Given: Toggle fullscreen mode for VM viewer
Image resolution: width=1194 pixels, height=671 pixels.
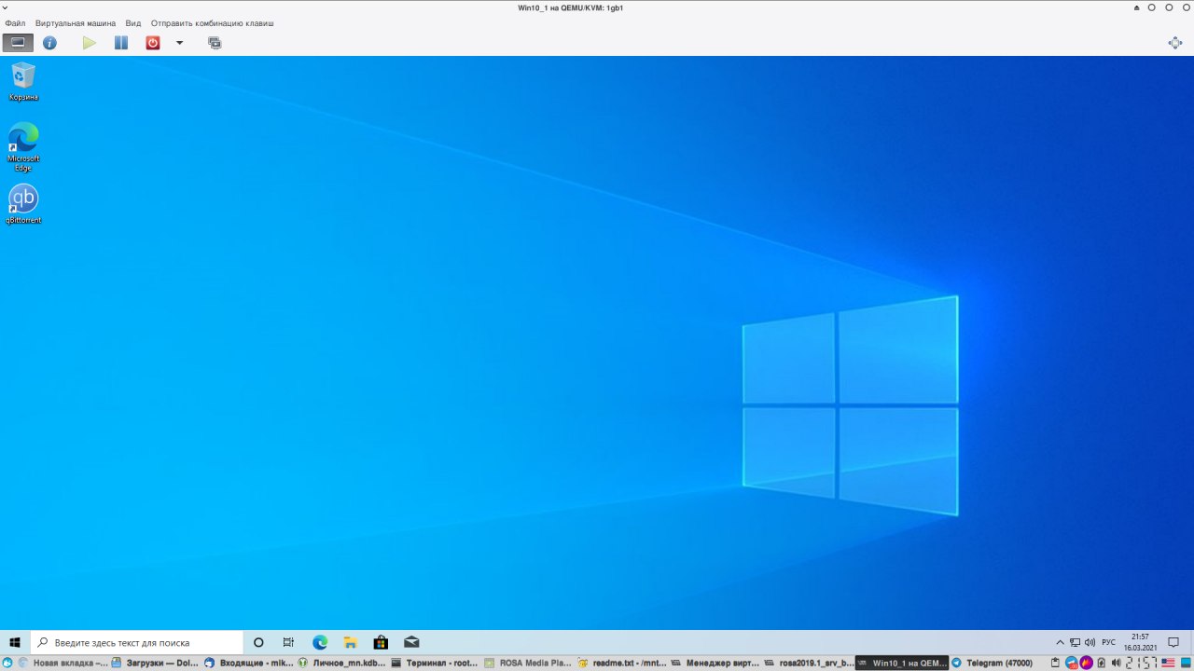Looking at the screenshot, I should 1175,43.
